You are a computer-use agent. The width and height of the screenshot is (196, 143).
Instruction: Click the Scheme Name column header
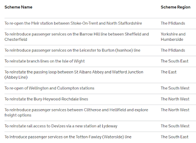[x=18, y=7]
